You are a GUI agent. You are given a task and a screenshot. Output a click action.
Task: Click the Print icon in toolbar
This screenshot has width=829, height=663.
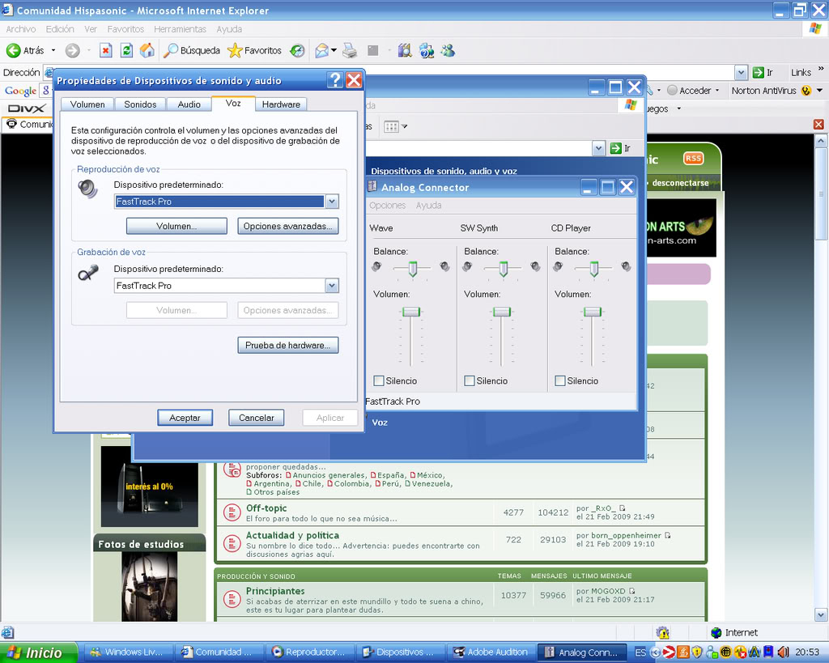pos(350,50)
